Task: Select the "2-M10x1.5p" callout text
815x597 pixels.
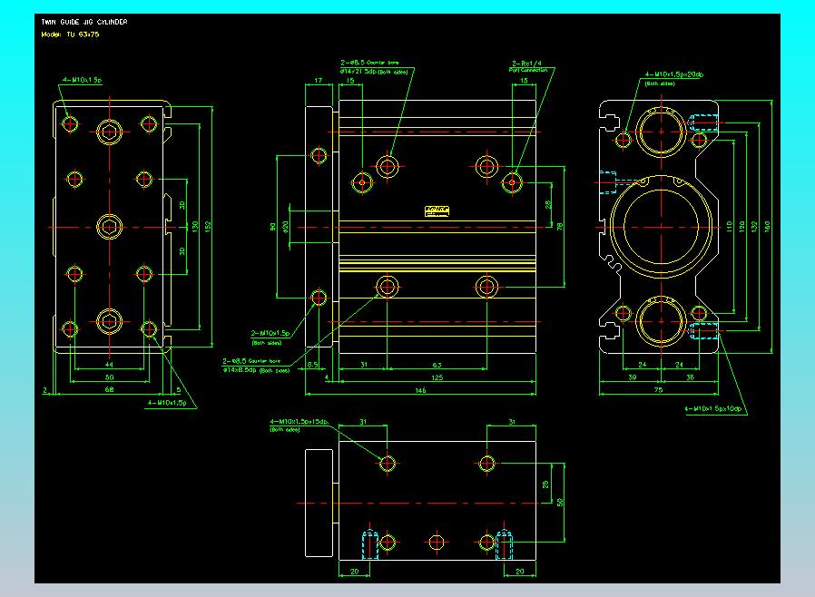Action: [270, 333]
